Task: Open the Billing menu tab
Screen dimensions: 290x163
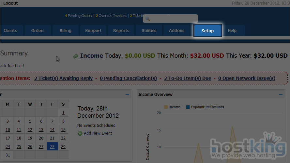Action: [x=65, y=31]
